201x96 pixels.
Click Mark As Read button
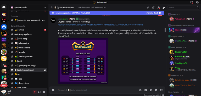click(153, 13)
